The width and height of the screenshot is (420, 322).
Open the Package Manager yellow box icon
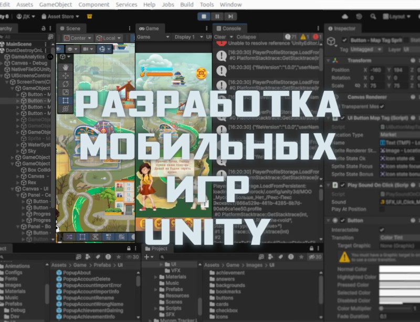(89, 16)
